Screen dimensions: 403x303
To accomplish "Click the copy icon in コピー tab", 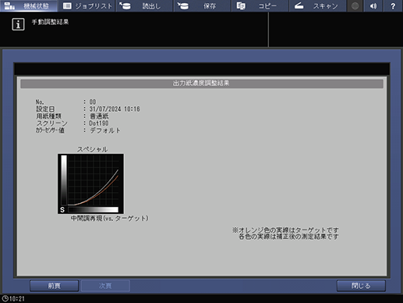I will 241,5.
